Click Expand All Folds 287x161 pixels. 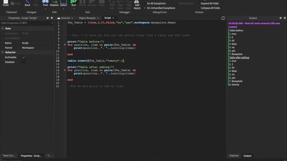point(209,4)
